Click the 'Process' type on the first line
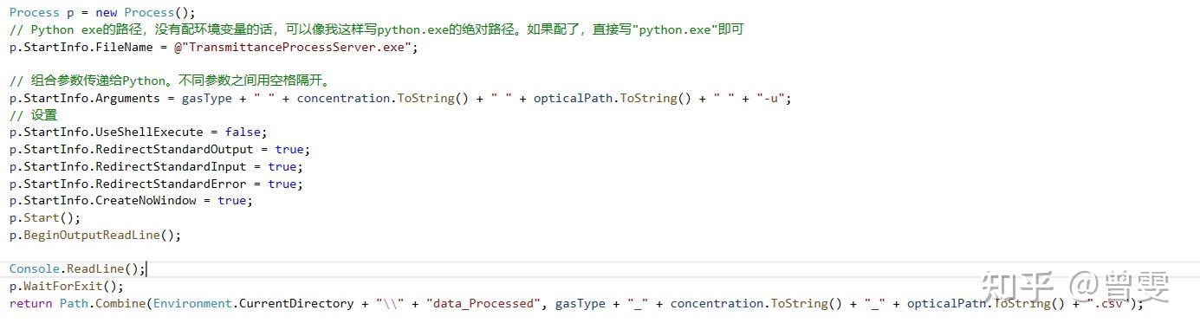The width and height of the screenshot is (1200, 336). (34, 13)
